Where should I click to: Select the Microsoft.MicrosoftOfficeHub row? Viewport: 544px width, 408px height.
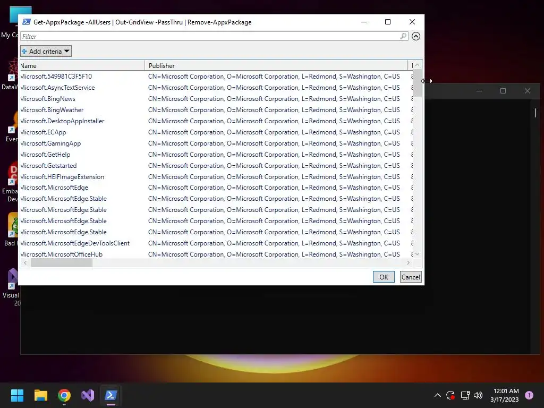[x=216, y=254]
